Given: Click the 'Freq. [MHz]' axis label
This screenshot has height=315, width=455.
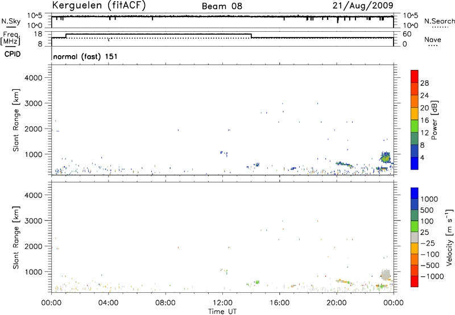Looking at the screenshot, I should pyautogui.click(x=11, y=38).
